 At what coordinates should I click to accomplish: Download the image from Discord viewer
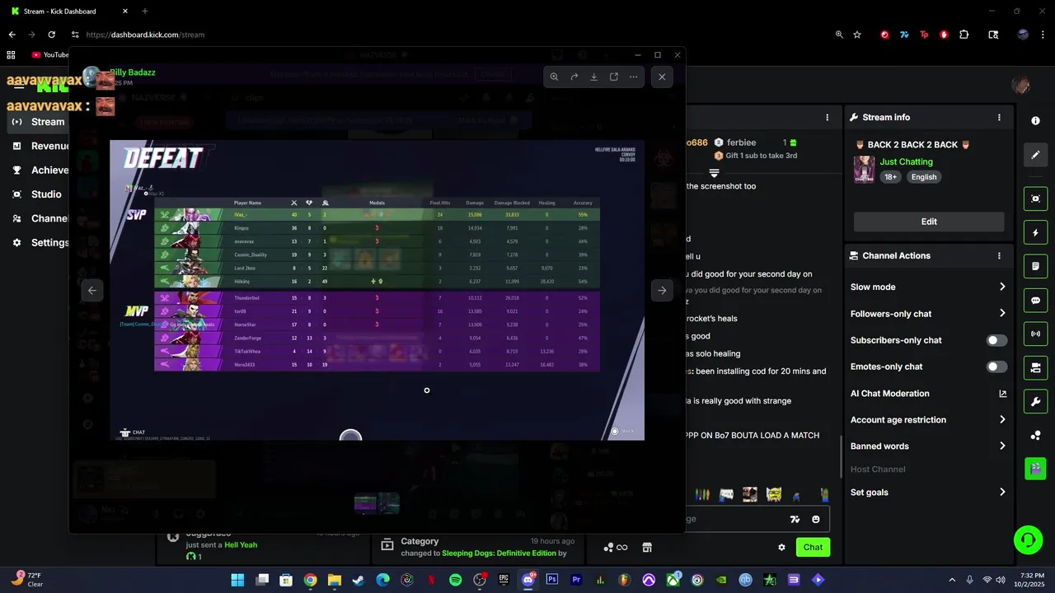[594, 77]
